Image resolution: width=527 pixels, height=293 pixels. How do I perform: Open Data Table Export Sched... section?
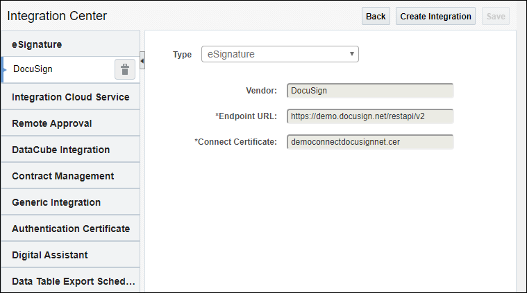click(70, 281)
